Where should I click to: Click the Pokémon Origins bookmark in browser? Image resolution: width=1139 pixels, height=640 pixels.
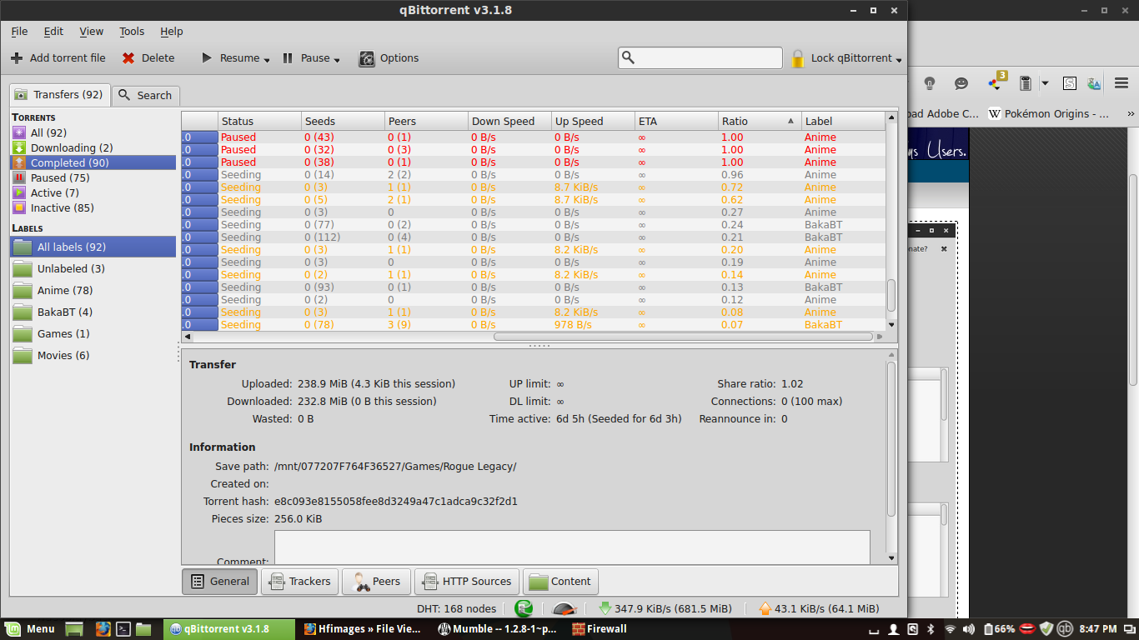tap(1049, 114)
